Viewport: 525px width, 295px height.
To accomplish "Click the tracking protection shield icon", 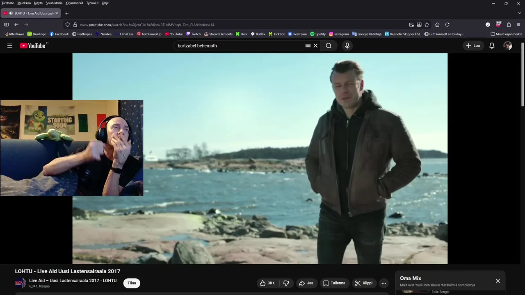I will pos(68,25).
